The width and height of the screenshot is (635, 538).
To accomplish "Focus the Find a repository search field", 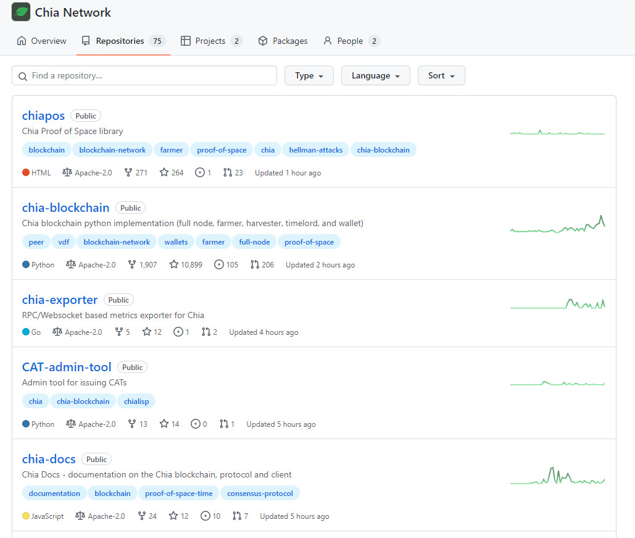I will [144, 75].
